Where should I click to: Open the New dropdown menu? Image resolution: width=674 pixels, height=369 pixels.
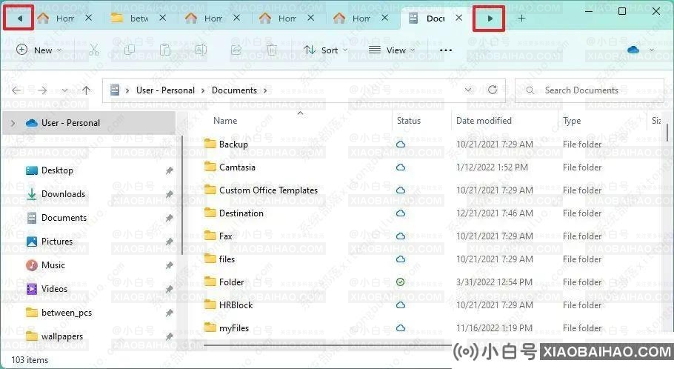[39, 50]
